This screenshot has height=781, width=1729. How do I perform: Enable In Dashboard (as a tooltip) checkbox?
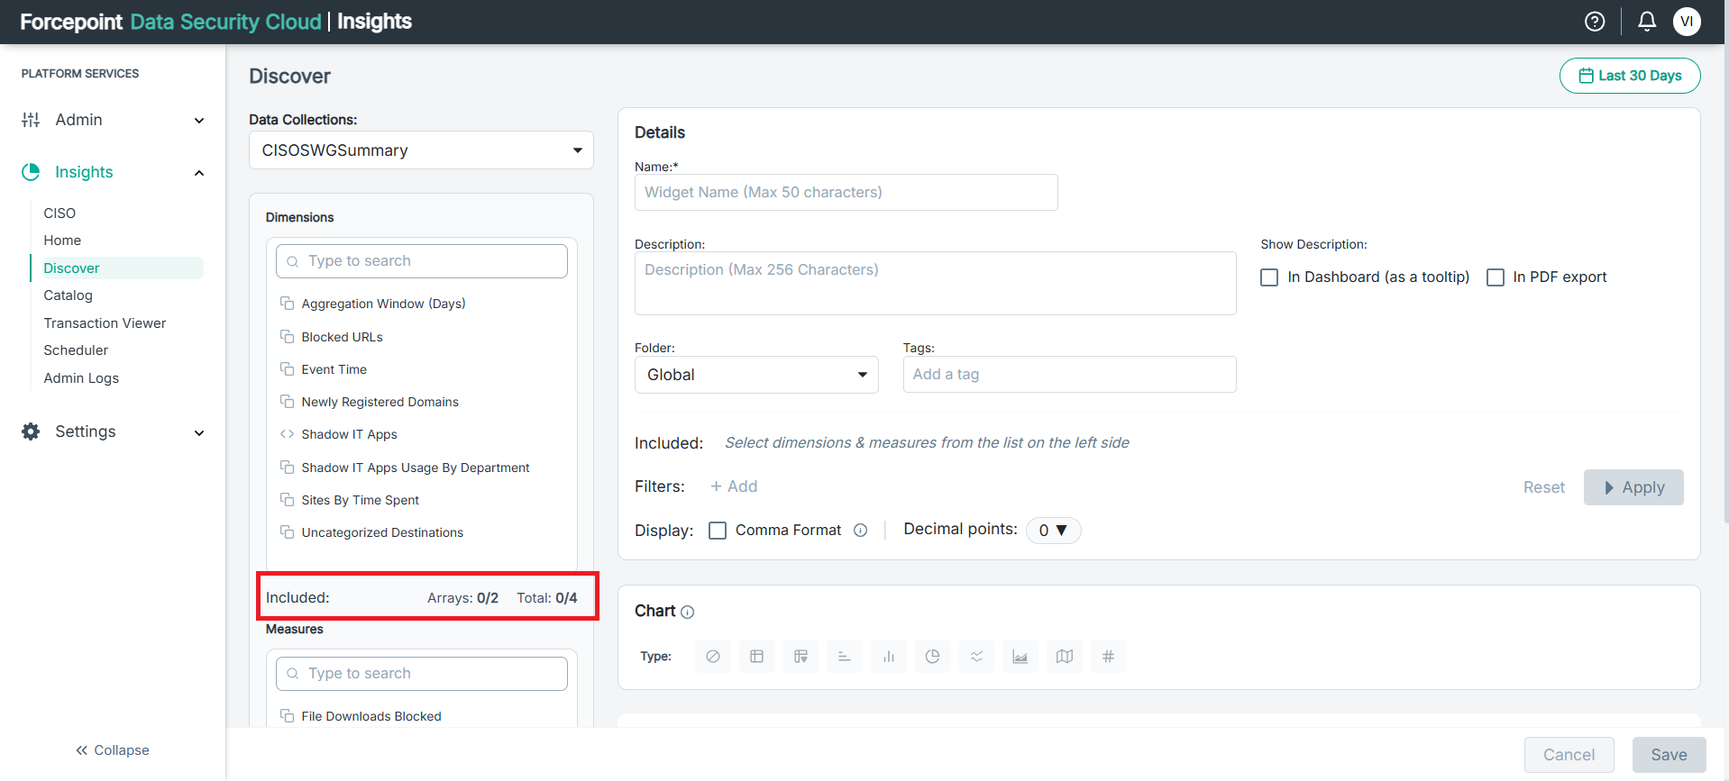click(x=1269, y=277)
